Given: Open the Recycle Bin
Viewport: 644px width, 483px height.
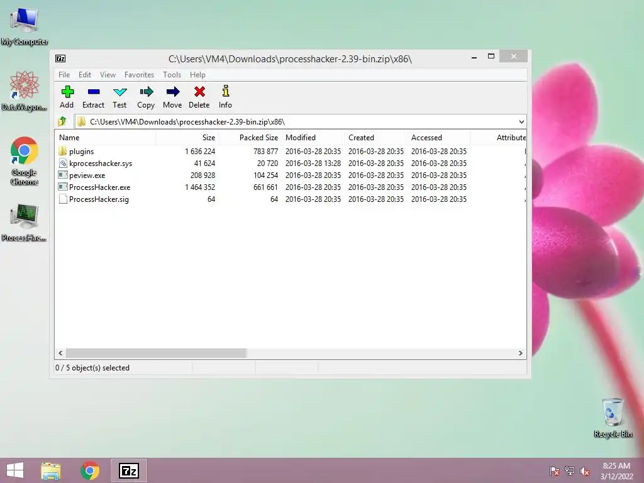Looking at the screenshot, I should pos(613,418).
